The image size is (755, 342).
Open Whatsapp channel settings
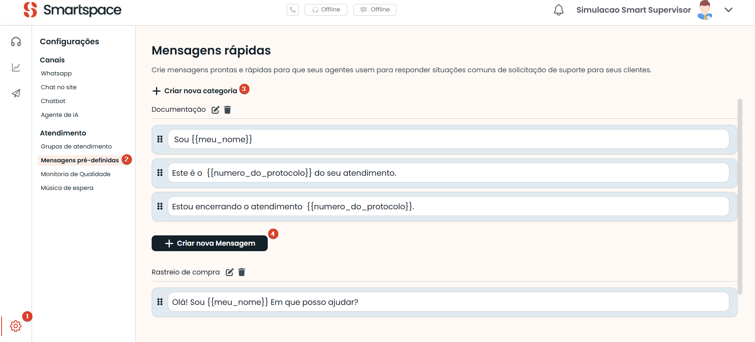click(56, 73)
